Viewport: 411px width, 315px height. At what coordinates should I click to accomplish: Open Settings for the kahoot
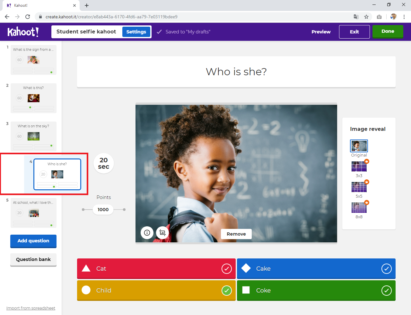tap(136, 32)
